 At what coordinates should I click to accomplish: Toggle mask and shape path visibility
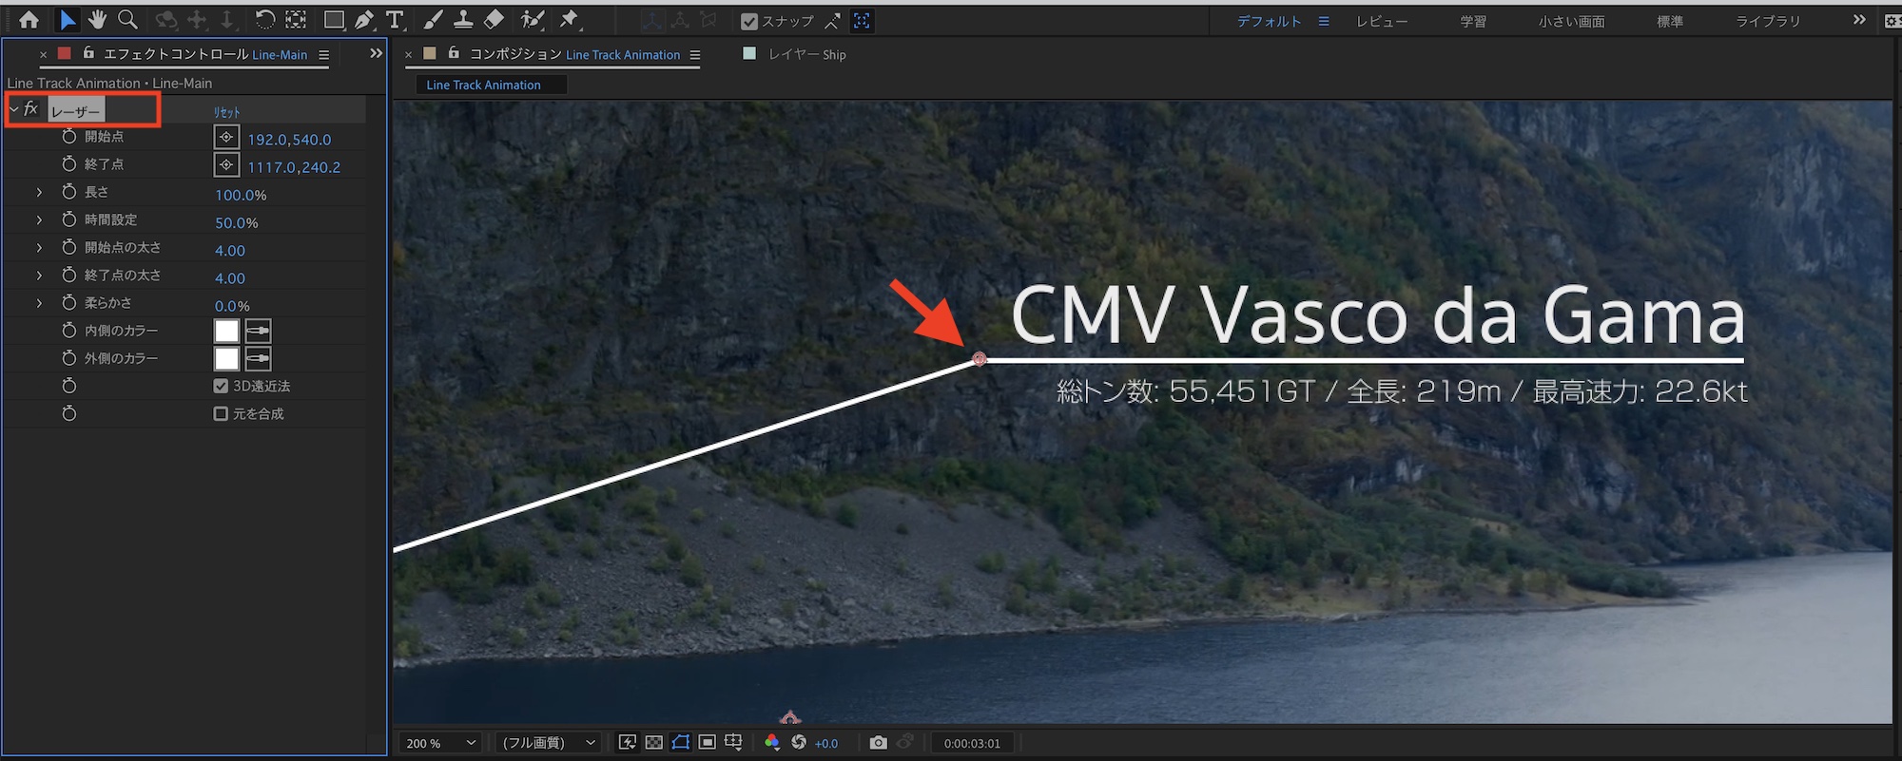pyautogui.click(x=680, y=743)
